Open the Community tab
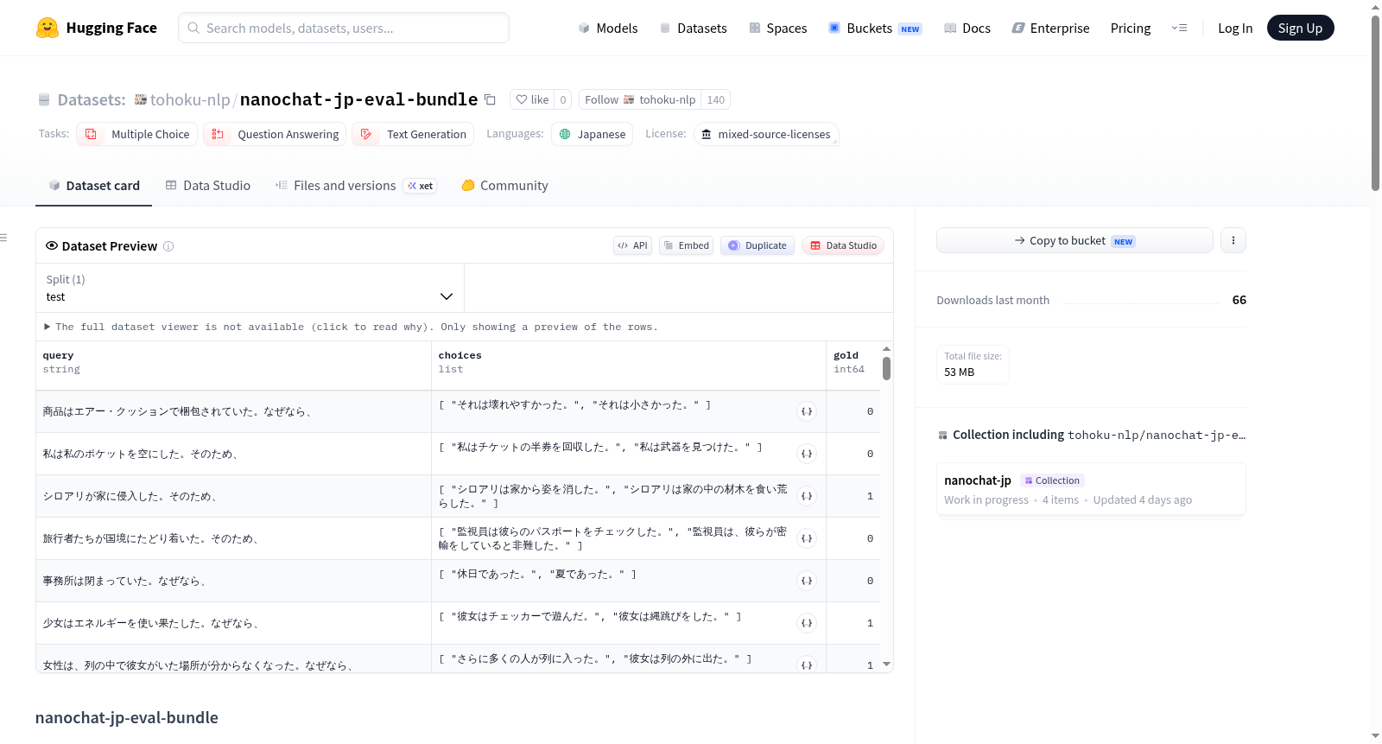This screenshot has height=744, width=1382. [x=504, y=185]
